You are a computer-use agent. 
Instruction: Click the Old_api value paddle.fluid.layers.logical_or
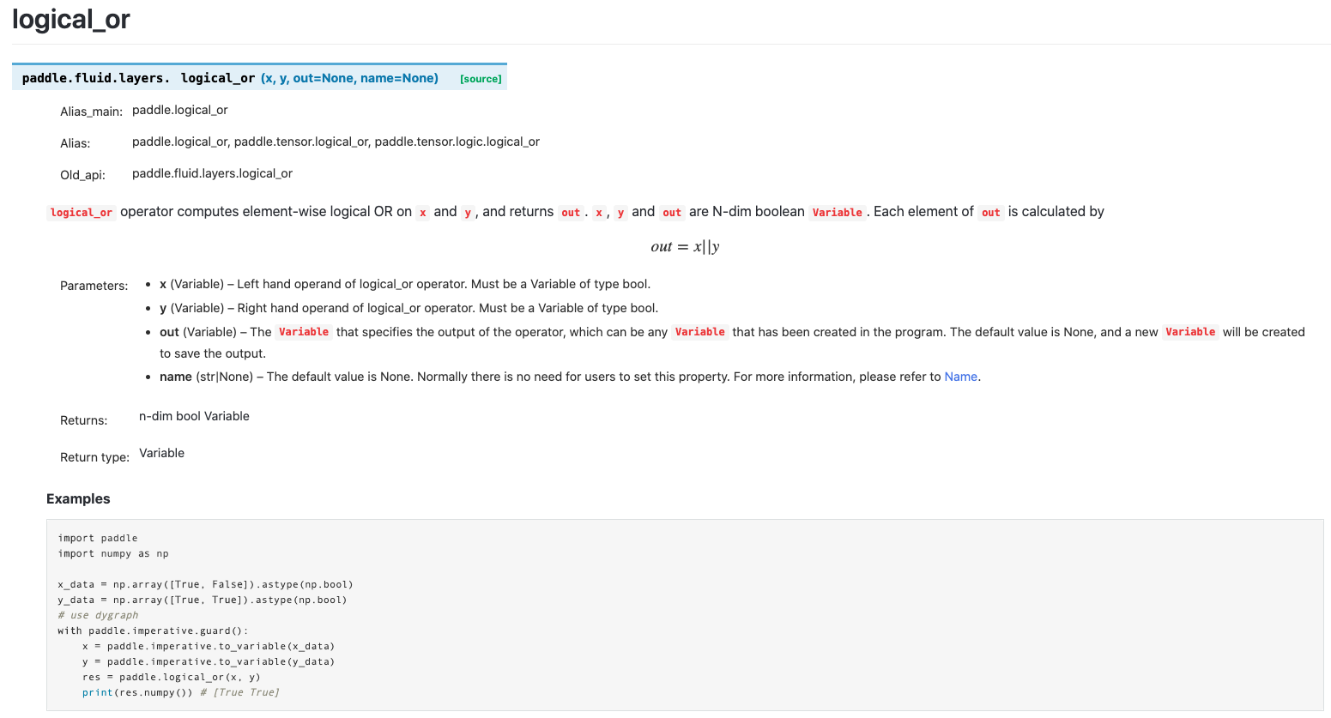[212, 173]
